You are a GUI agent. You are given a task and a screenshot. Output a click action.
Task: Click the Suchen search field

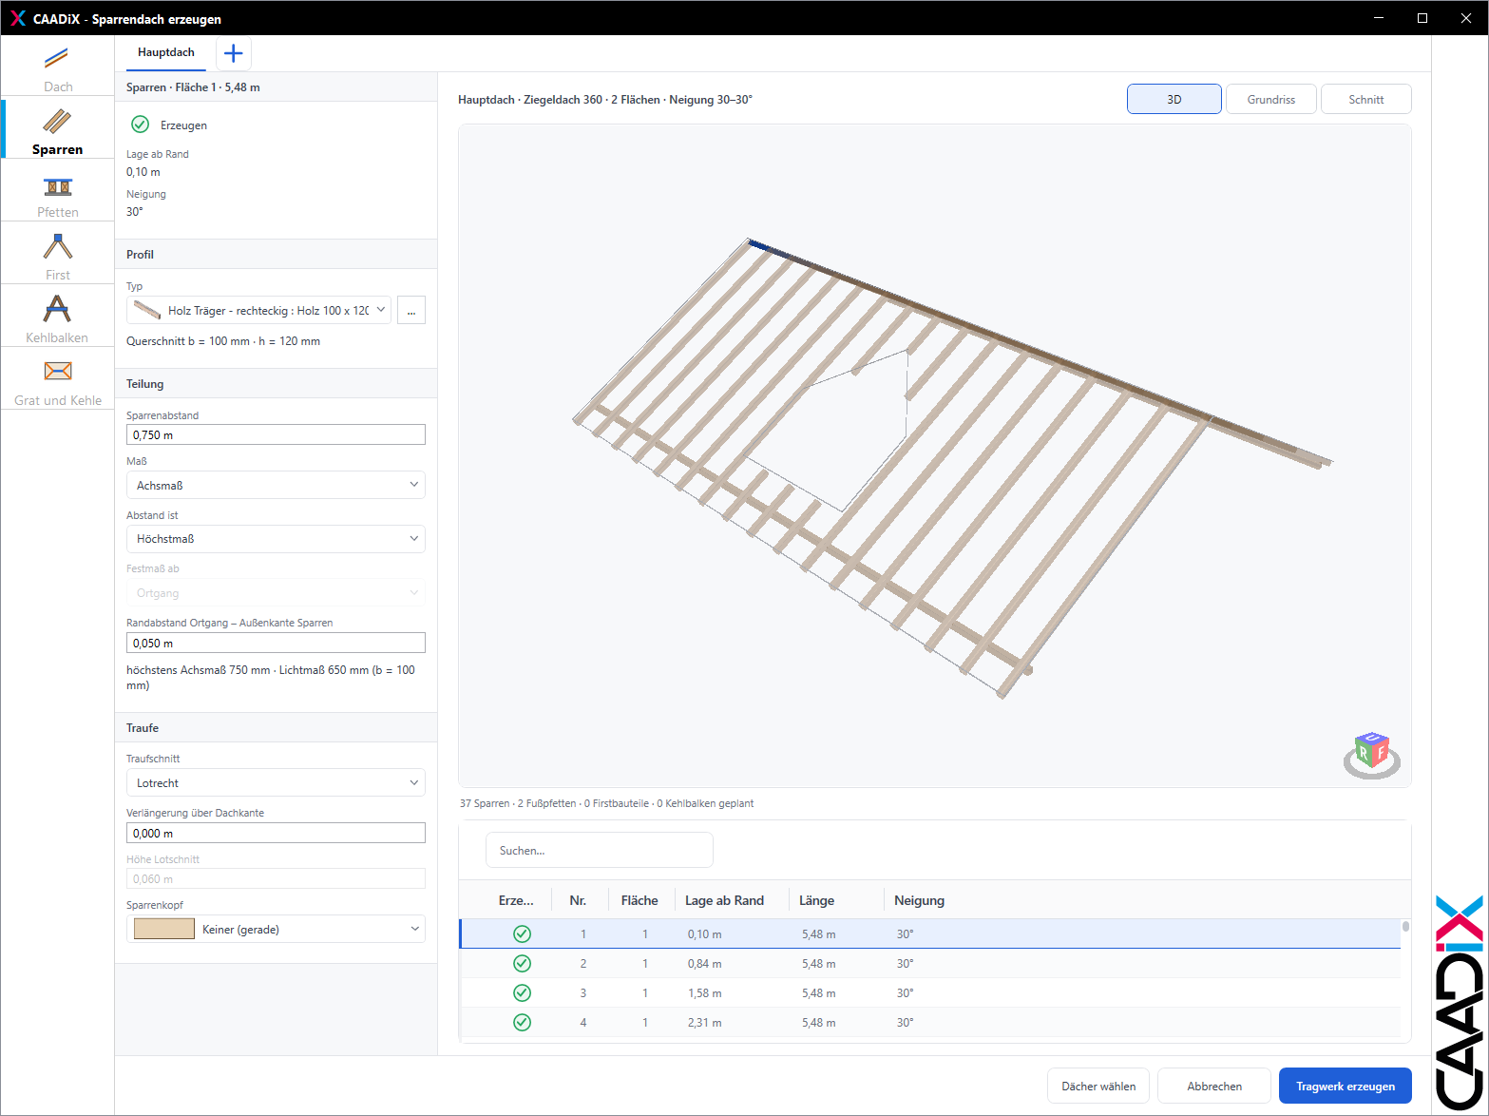click(x=600, y=850)
